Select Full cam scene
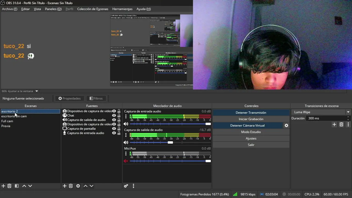 tap(30, 121)
